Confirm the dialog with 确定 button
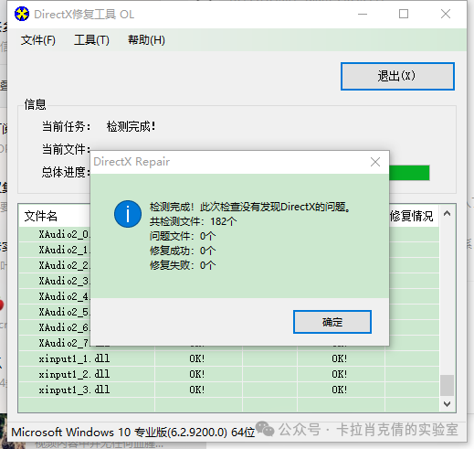Image resolution: width=474 pixels, height=449 pixels. coord(332,322)
